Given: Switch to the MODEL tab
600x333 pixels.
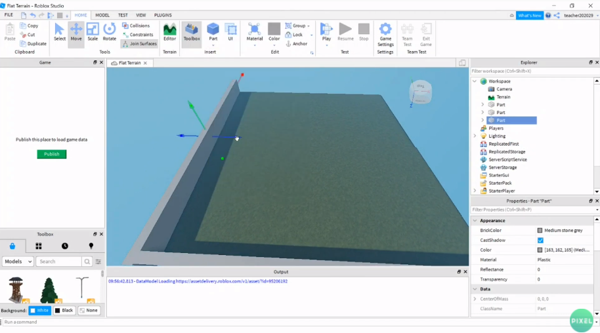Looking at the screenshot, I should [x=102, y=15].
